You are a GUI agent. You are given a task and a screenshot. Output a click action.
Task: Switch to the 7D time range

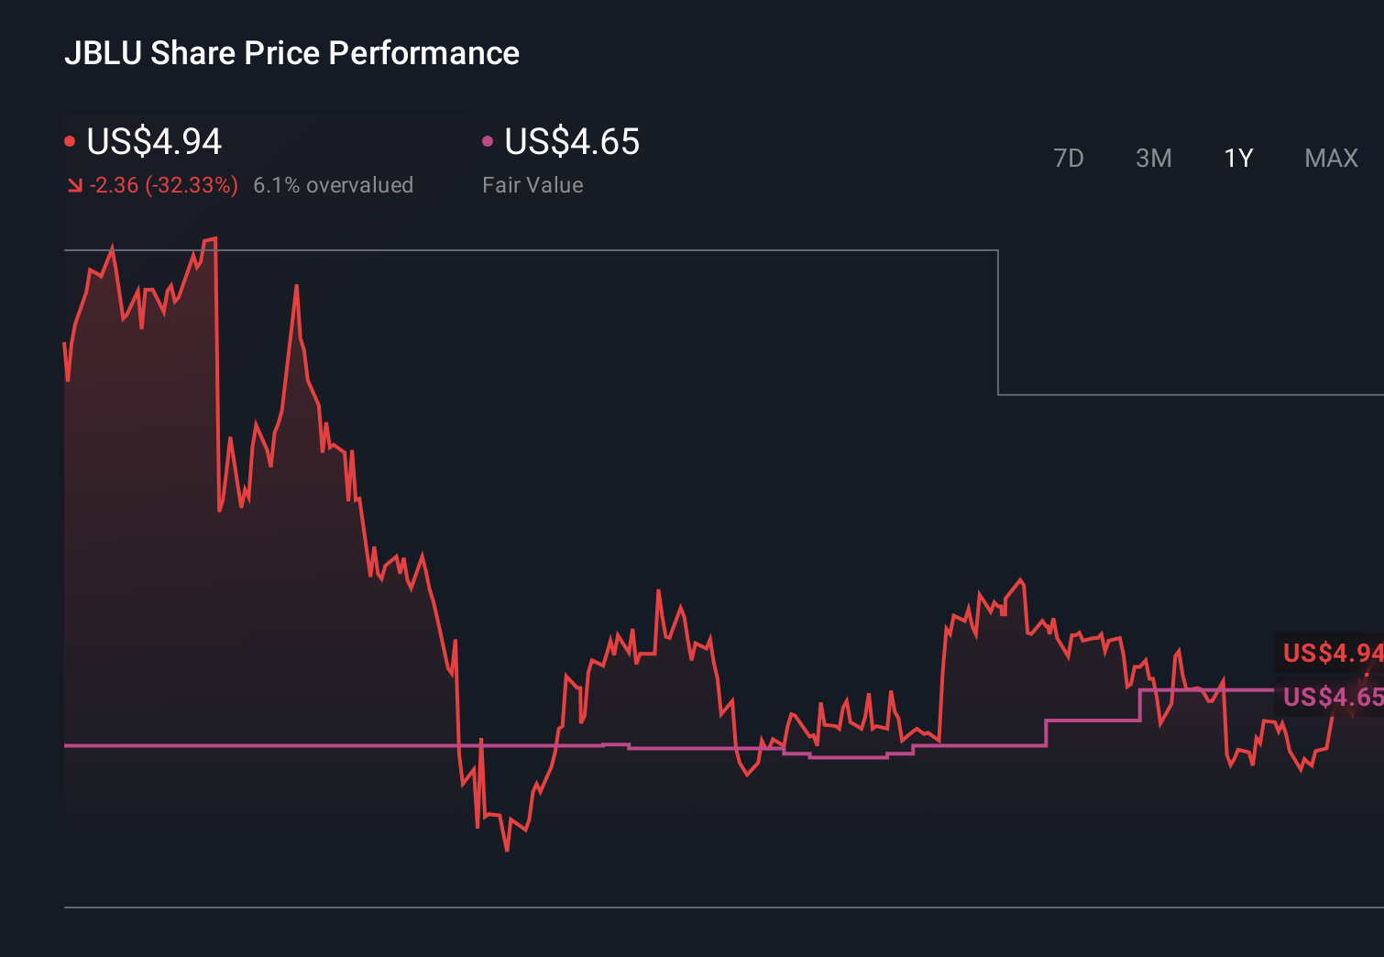1069,158
